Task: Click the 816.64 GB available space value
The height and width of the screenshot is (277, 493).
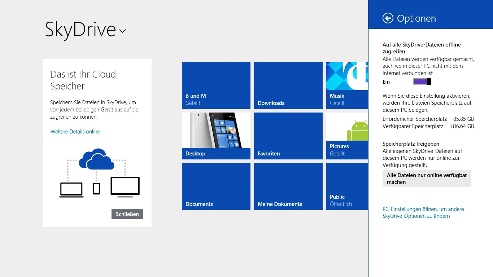Action: click(462, 126)
